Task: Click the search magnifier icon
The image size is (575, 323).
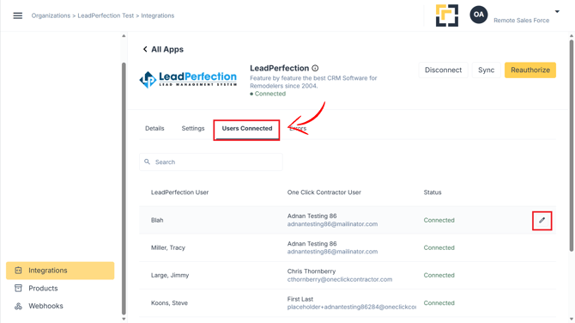Action: click(x=147, y=161)
